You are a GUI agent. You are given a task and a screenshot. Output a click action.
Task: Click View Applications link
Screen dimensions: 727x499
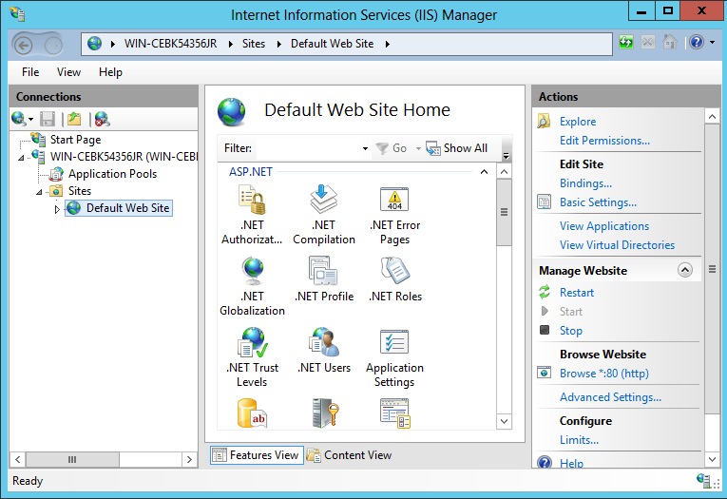pos(604,226)
